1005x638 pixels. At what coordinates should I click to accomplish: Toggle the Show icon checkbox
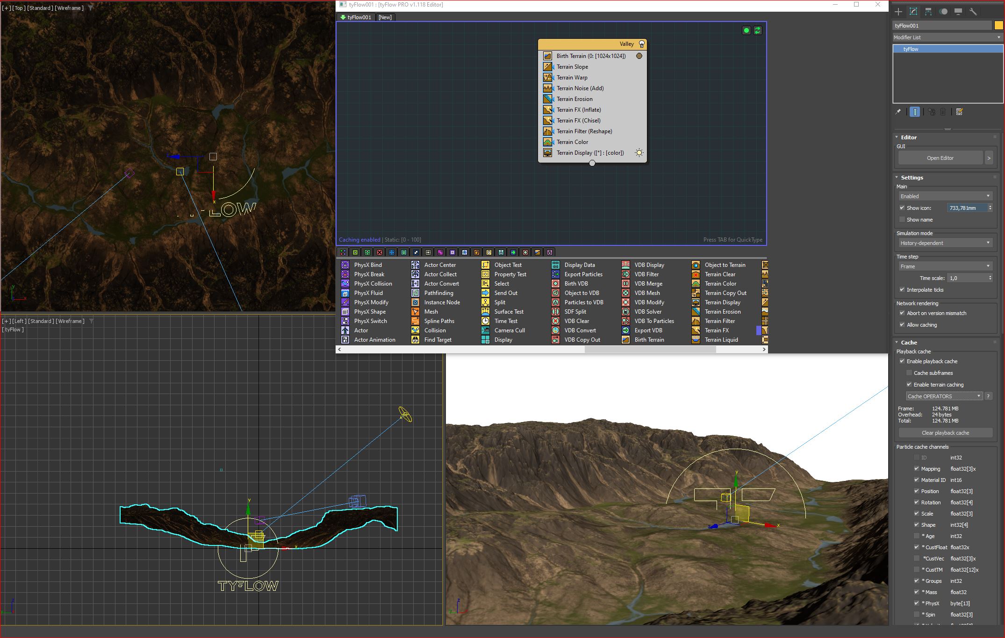tap(902, 208)
